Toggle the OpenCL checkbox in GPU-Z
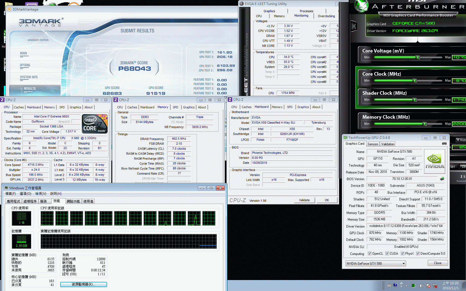The width and height of the screenshot is (466, 291). 369,254
